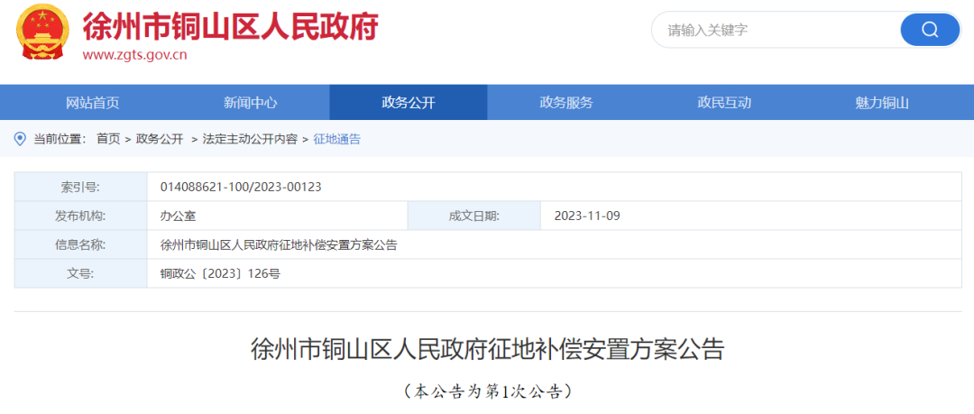
Task: Click the location pin icon
Action: pyautogui.click(x=20, y=139)
